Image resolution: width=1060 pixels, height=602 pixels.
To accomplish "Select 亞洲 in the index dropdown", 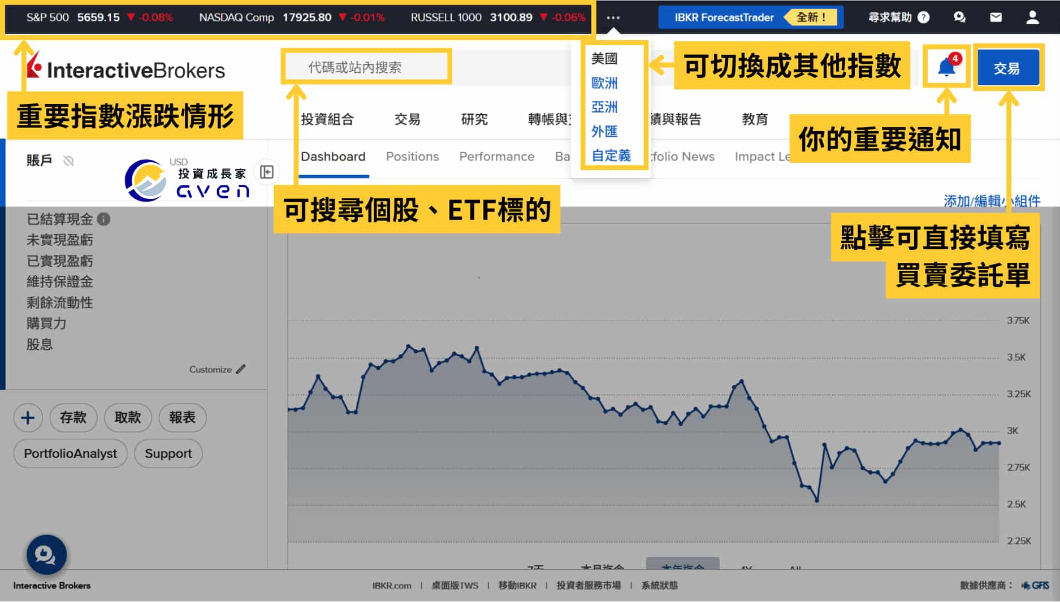I will pyautogui.click(x=604, y=107).
